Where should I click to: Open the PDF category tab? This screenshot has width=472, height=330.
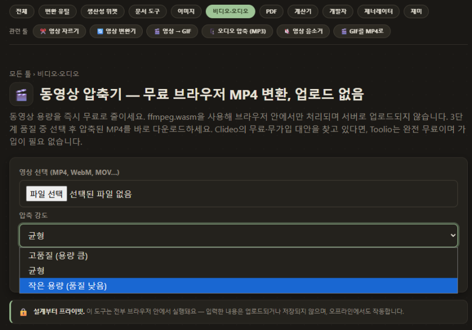(x=271, y=11)
